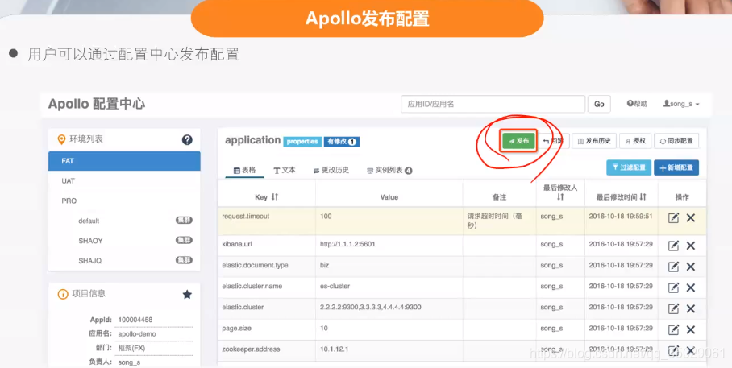Edit the kibana.url configuration
The height and width of the screenshot is (368, 732).
pyautogui.click(x=673, y=246)
